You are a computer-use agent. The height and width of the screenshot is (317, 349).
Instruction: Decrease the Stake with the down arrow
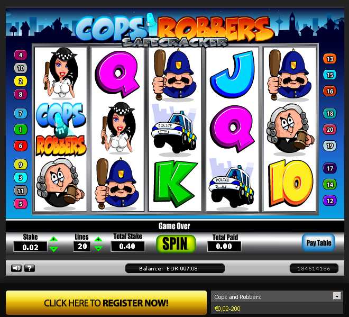(x=53, y=249)
